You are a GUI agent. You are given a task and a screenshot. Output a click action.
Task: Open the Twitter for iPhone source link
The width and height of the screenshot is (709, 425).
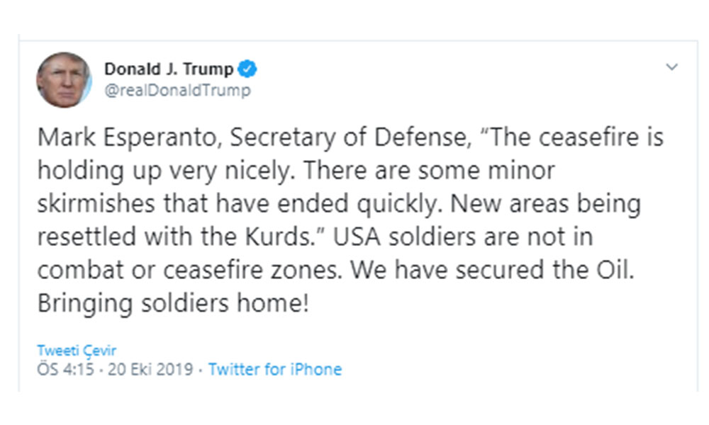(x=275, y=369)
